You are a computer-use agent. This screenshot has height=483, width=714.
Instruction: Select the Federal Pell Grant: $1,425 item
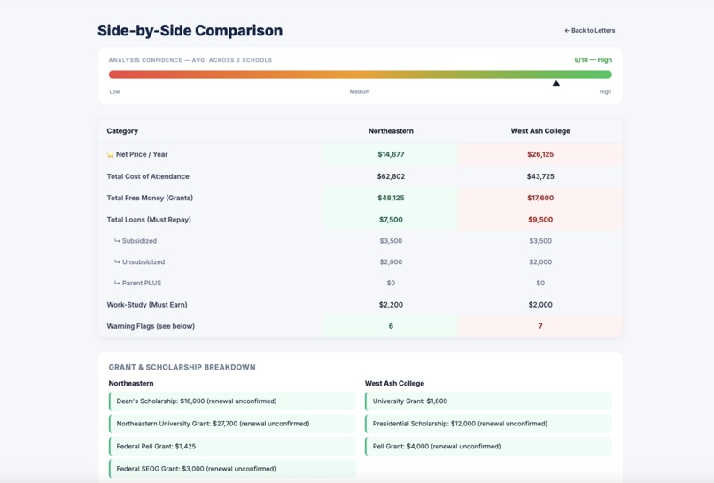tap(232, 446)
